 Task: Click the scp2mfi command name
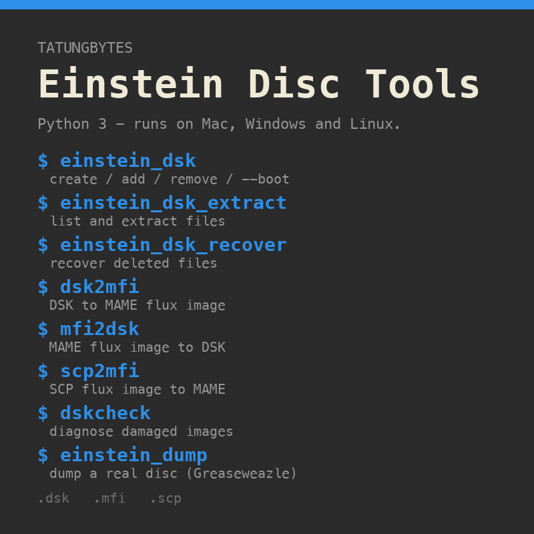99,371
